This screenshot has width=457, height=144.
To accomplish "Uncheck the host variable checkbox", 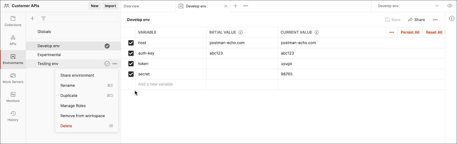I will (131, 43).
